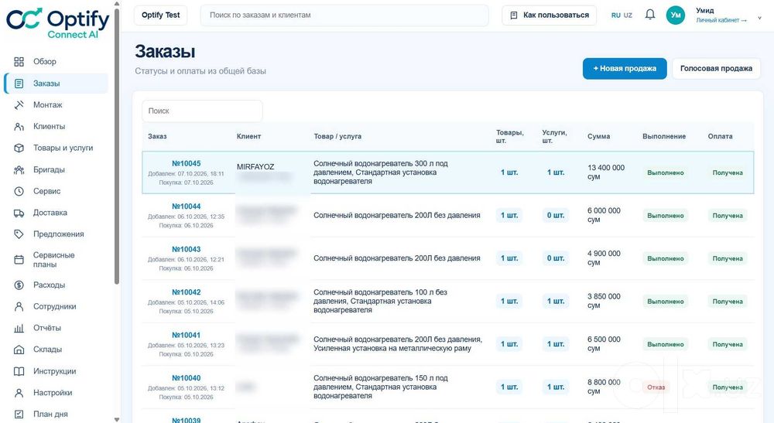774x423 pixels.
Task: Click the Новая продажа button
Action: (625, 69)
